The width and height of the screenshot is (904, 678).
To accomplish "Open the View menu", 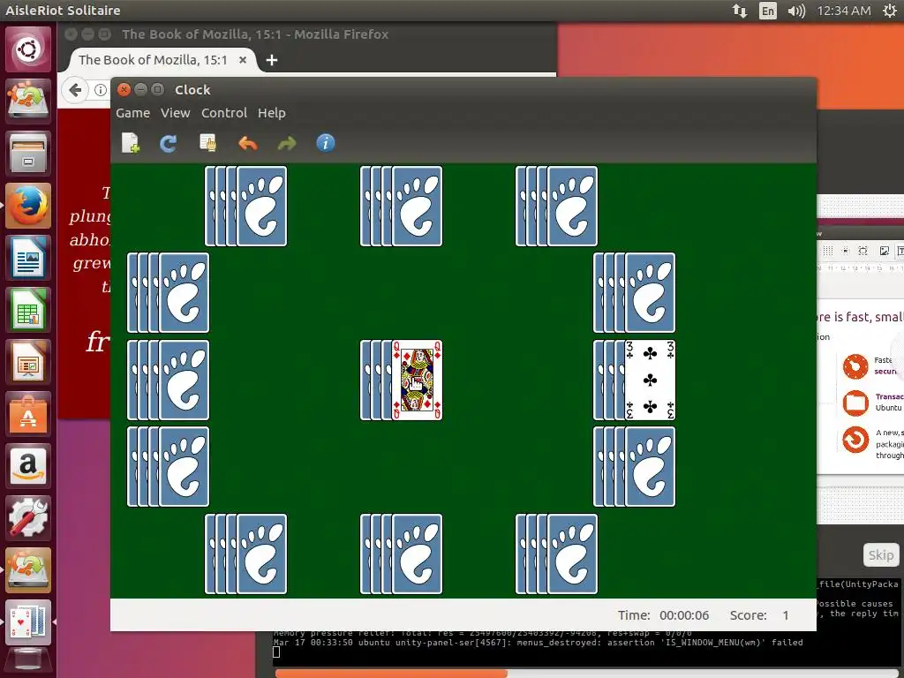I will point(176,113).
